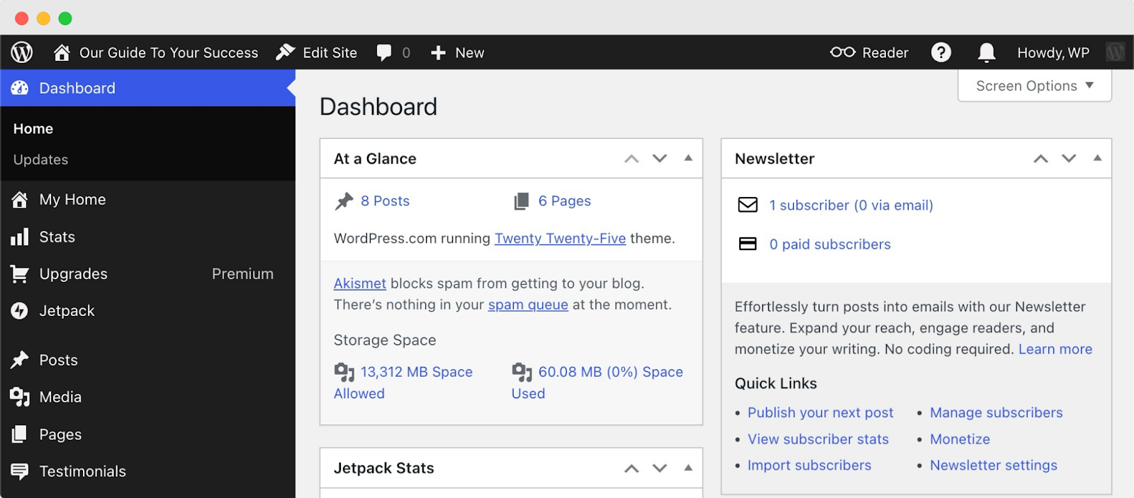
Task: Click the Jetpack lightning icon
Action: tap(20, 310)
